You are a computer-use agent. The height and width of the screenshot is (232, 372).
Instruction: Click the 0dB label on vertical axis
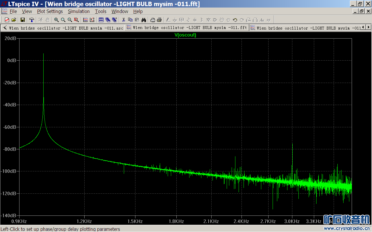[12, 60]
